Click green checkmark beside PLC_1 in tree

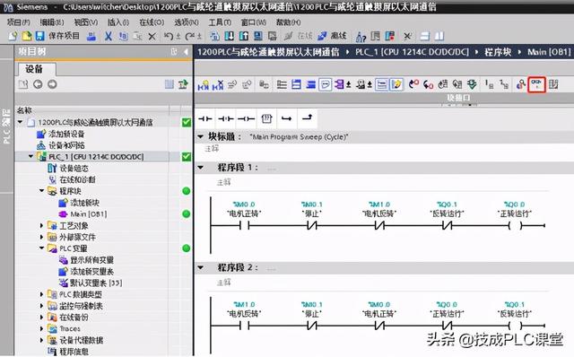(187, 157)
